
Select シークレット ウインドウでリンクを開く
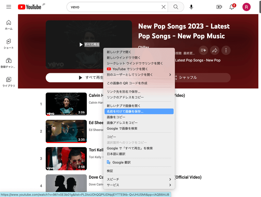point(139,63)
